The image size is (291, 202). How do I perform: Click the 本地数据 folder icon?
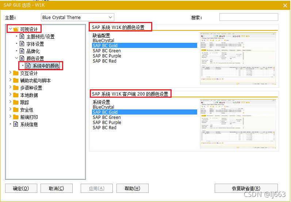point(16,95)
